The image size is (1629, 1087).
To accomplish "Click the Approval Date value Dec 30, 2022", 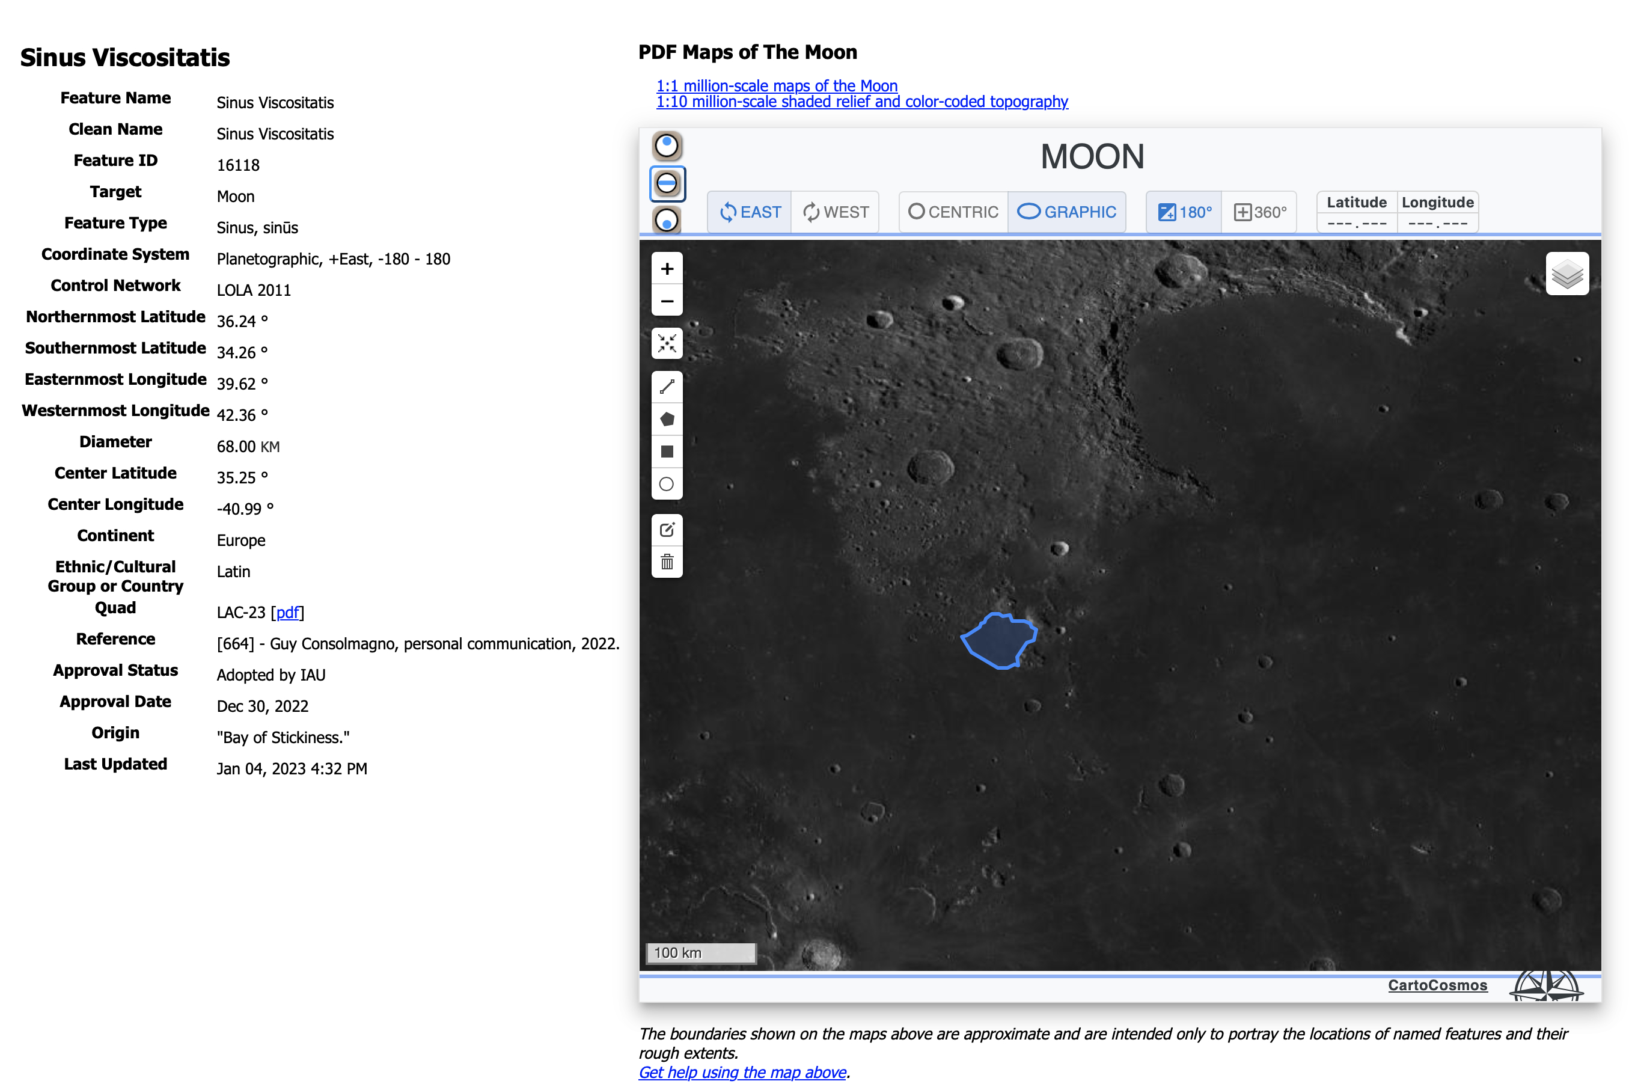I will [263, 706].
